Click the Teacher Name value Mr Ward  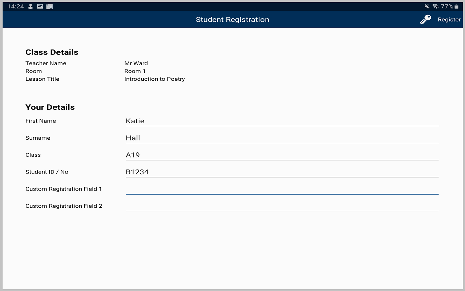[x=136, y=63]
